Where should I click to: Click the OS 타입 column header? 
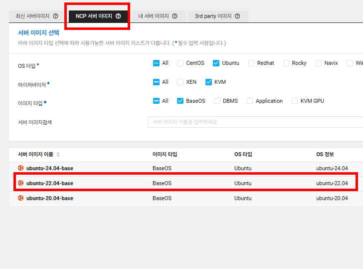pos(243,154)
